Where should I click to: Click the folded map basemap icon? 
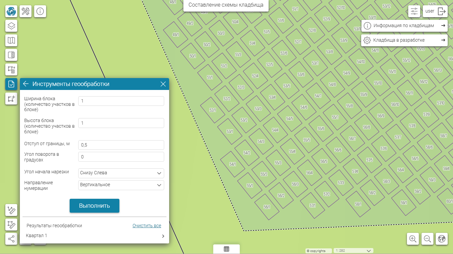coord(11,40)
